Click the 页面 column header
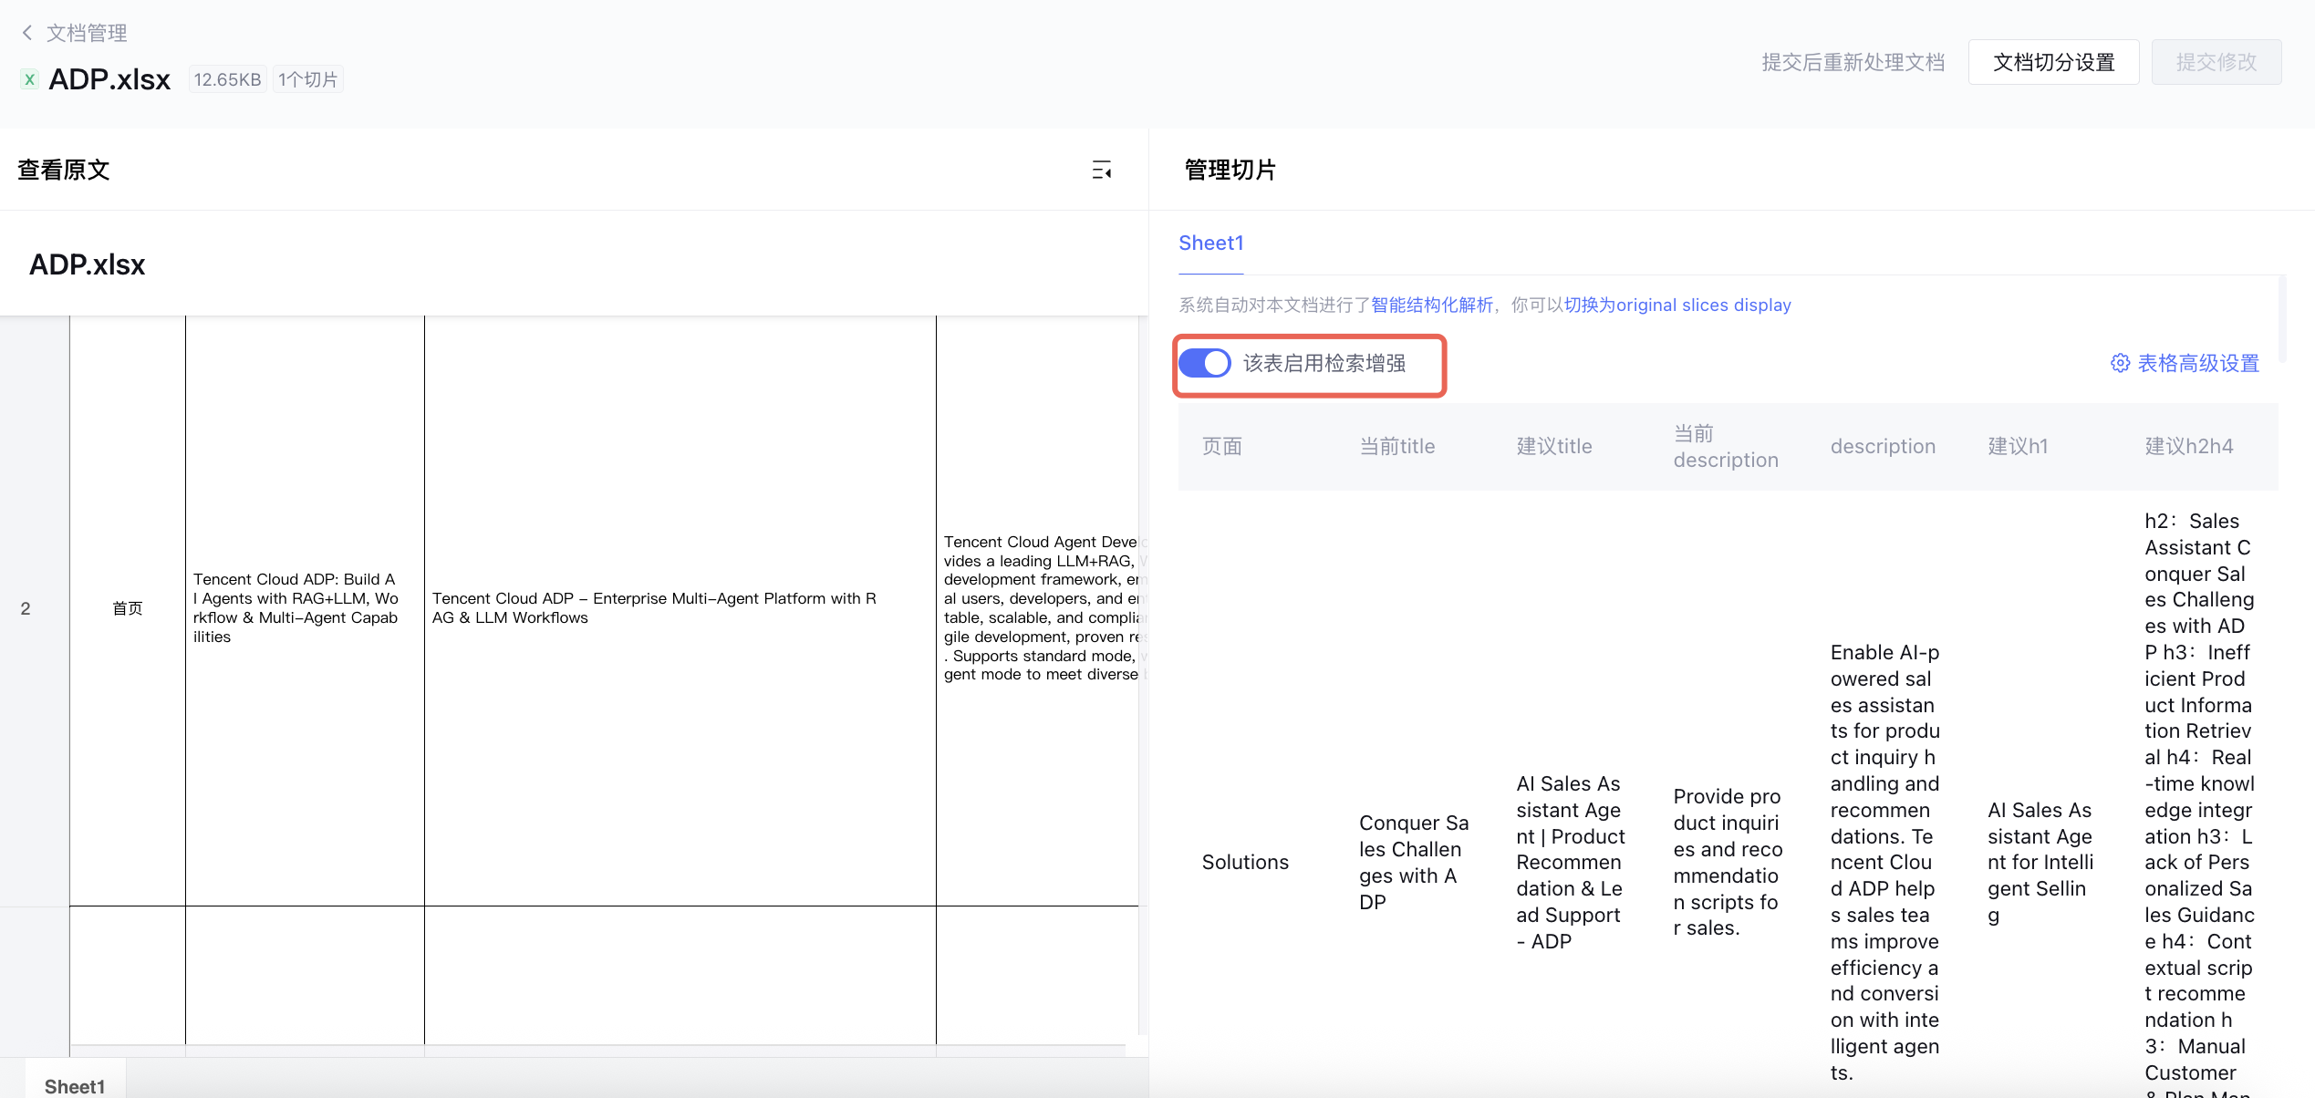 [1222, 446]
